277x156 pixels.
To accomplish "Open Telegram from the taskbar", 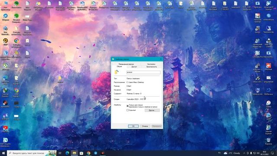I will pyautogui.click(x=96, y=153).
